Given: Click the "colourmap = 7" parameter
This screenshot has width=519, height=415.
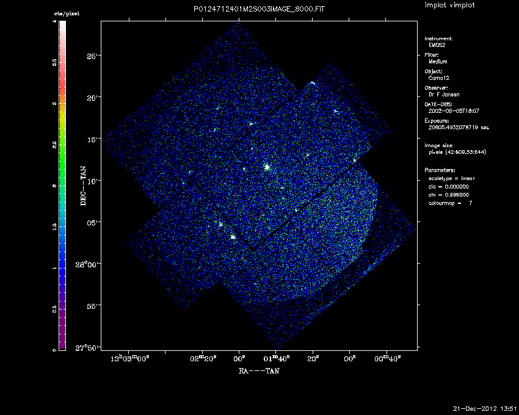Looking at the screenshot, I should pyautogui.click(x=450, y=203).
